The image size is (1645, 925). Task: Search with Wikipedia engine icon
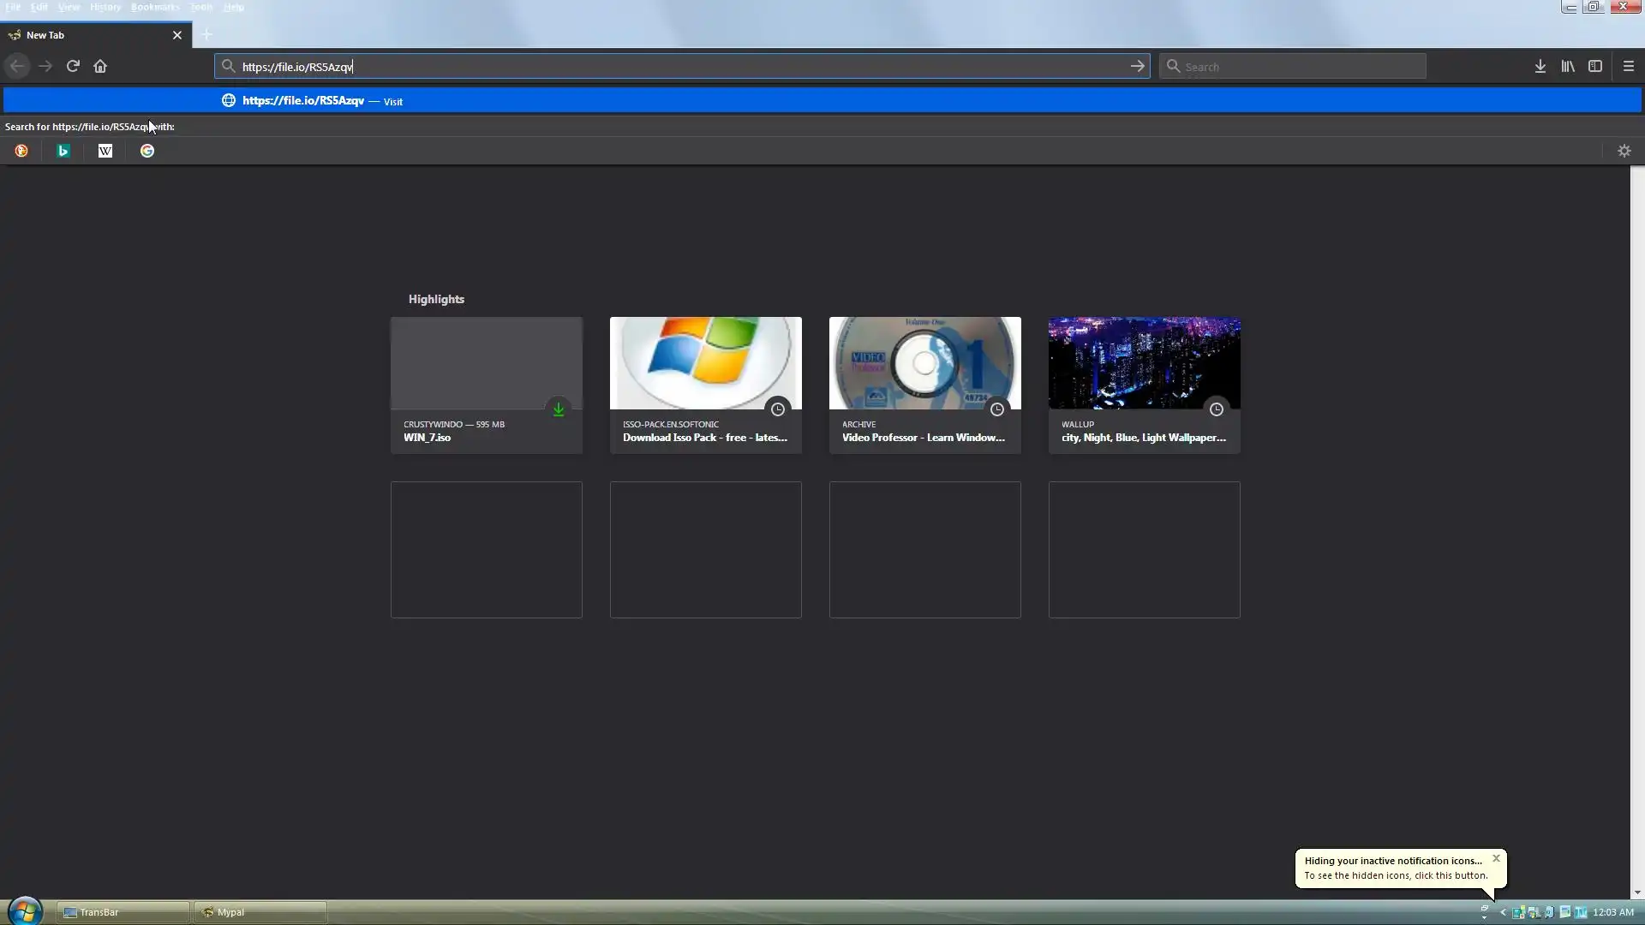(105, 151)
